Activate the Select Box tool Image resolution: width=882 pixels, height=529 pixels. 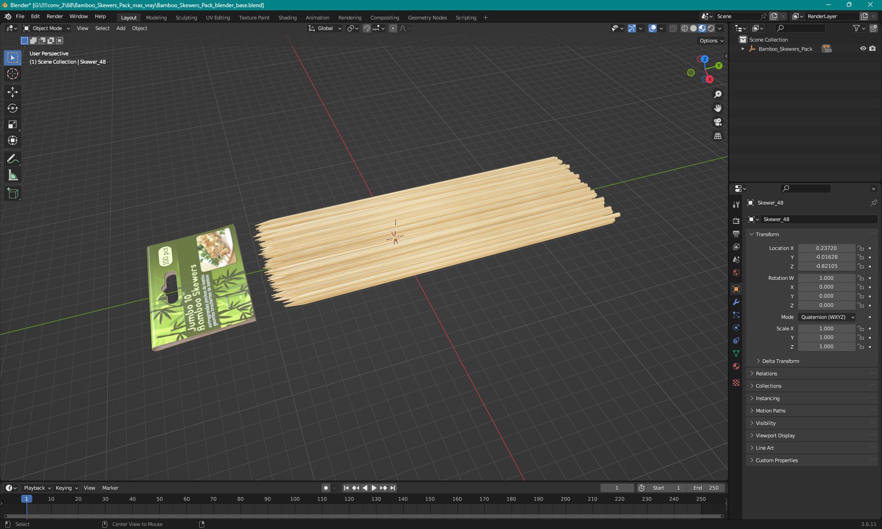13,58
